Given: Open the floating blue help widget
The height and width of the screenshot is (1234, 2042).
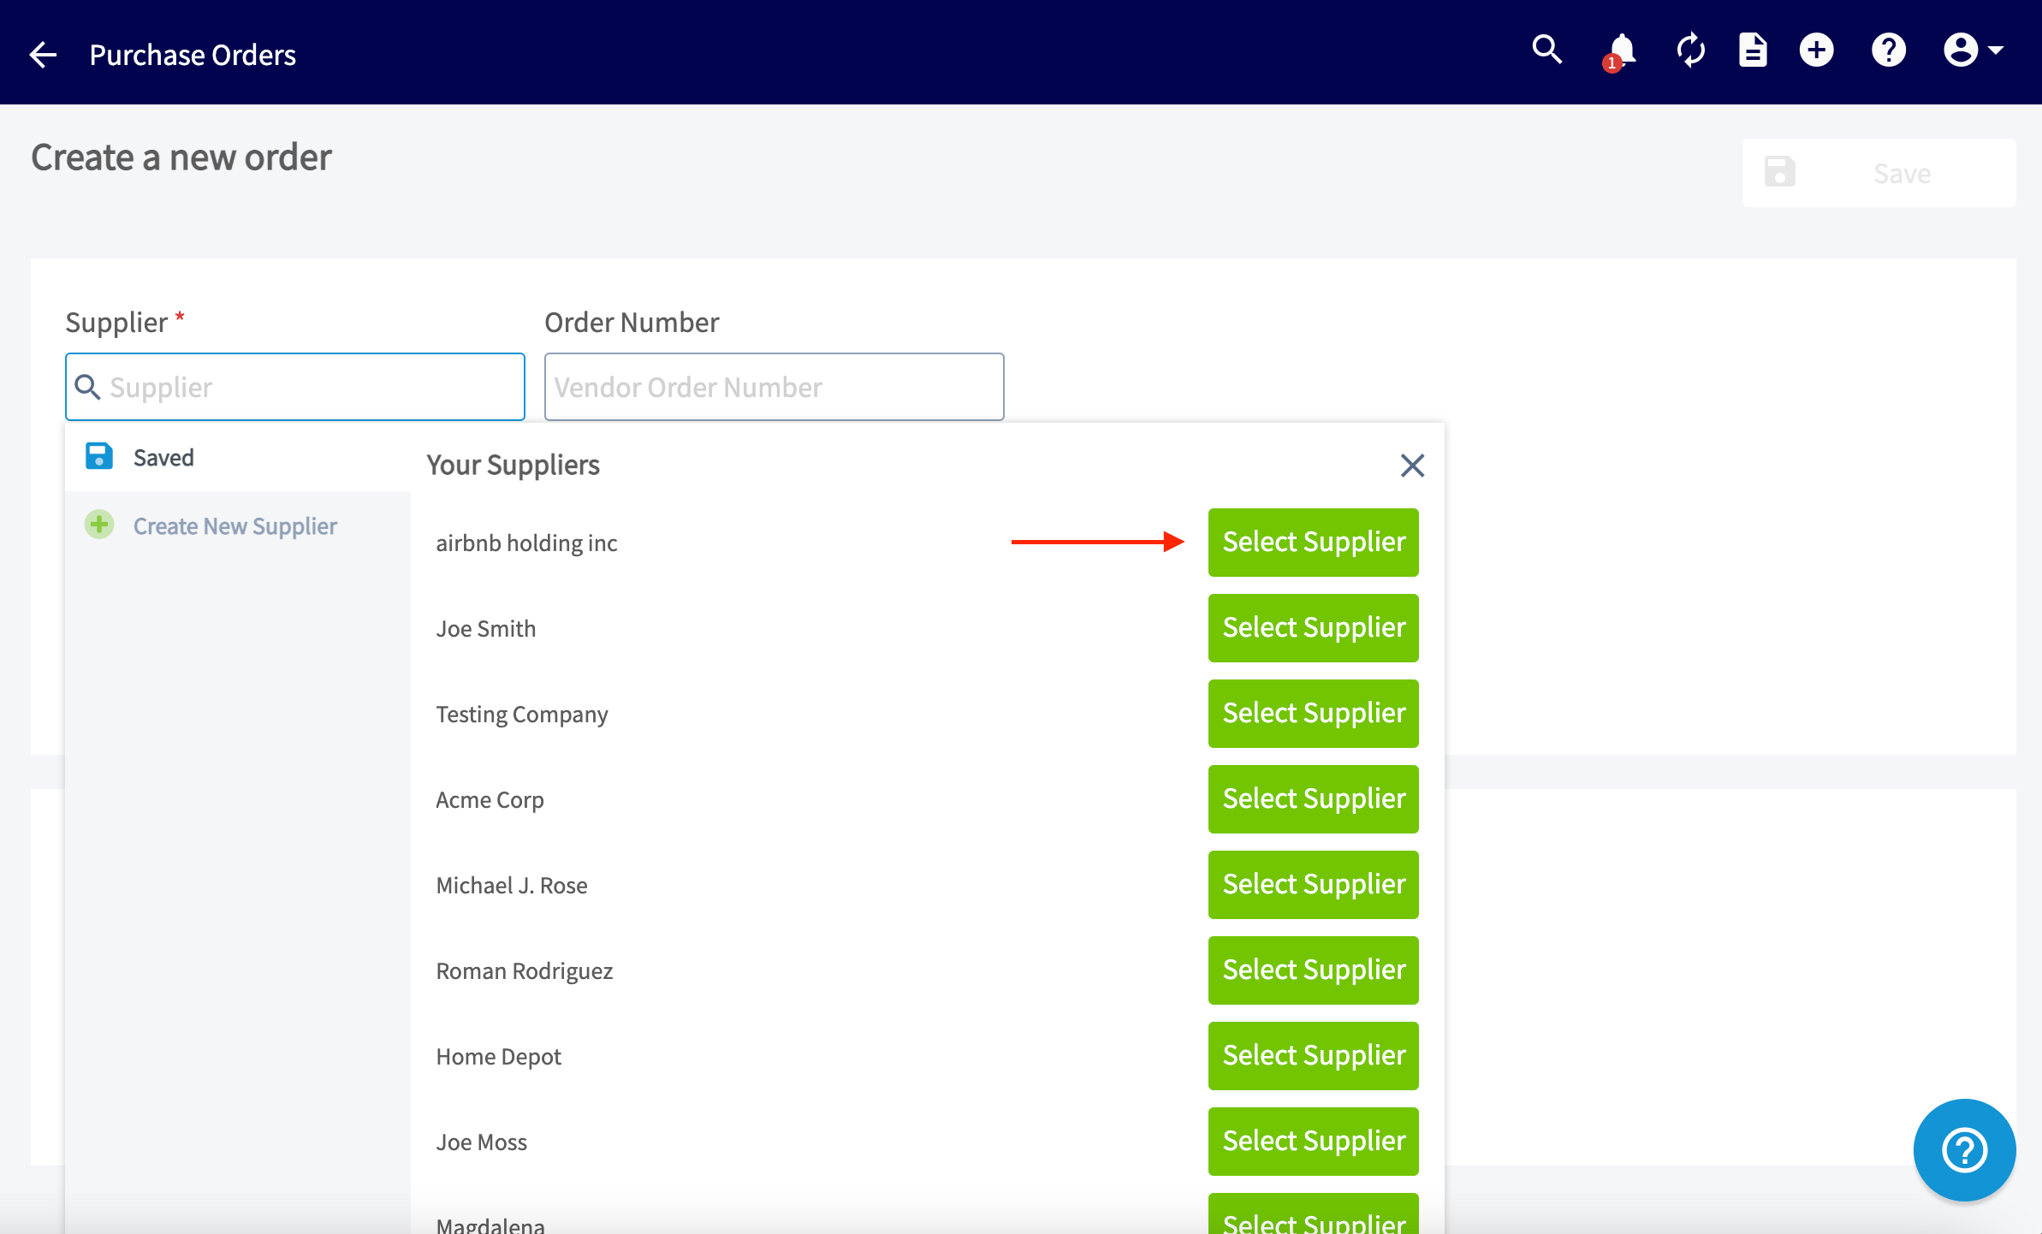Looking at the screenshot, I should 1963,1149.
